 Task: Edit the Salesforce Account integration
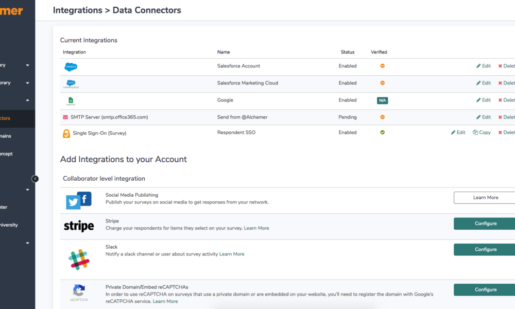484,66
